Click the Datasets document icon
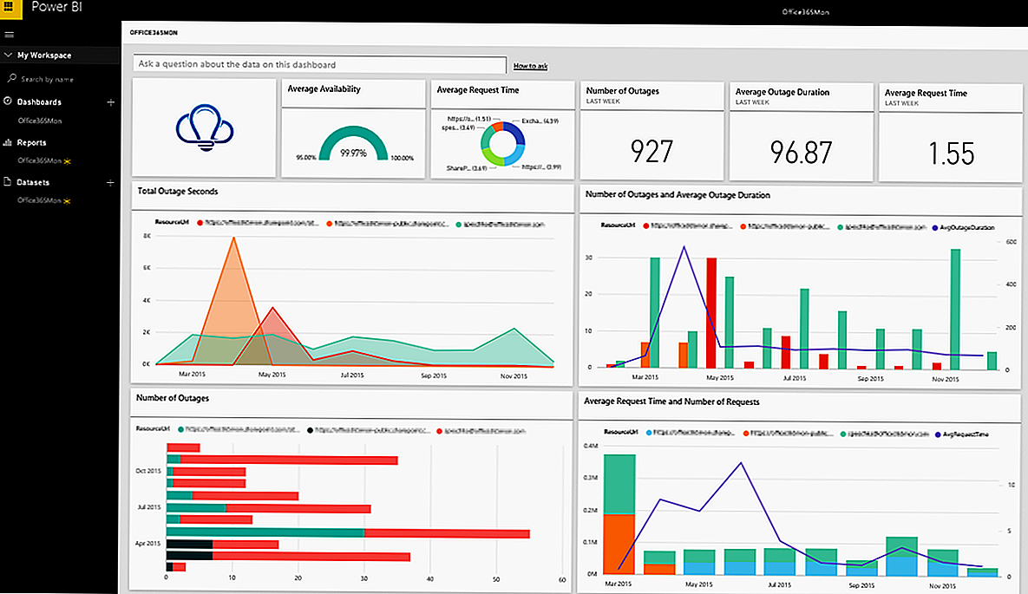Viewport: 1028px width, 594px height. (8, 181)
